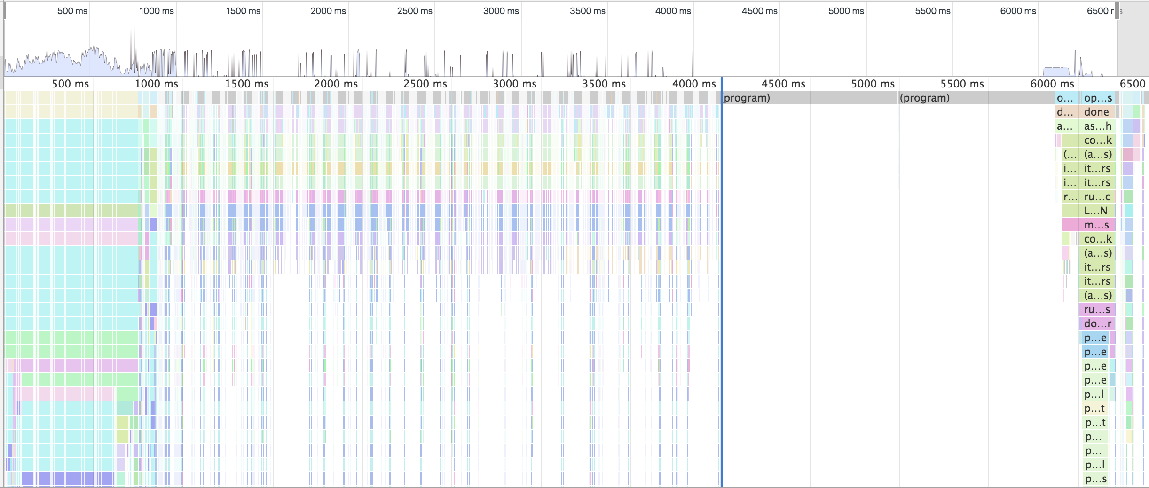Click the pink m…s frame

click(x=1095, y=225)
